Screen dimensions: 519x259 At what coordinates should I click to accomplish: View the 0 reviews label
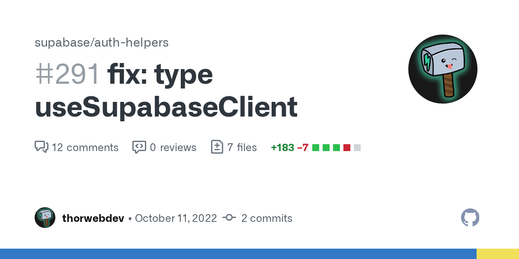(x=173, y=148)
